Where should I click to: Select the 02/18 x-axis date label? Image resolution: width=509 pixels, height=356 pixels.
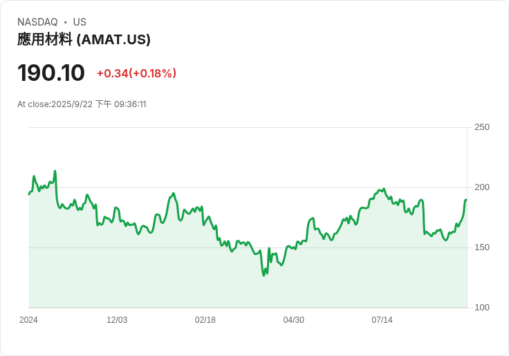pyautogui.click(x=205, y=320)
